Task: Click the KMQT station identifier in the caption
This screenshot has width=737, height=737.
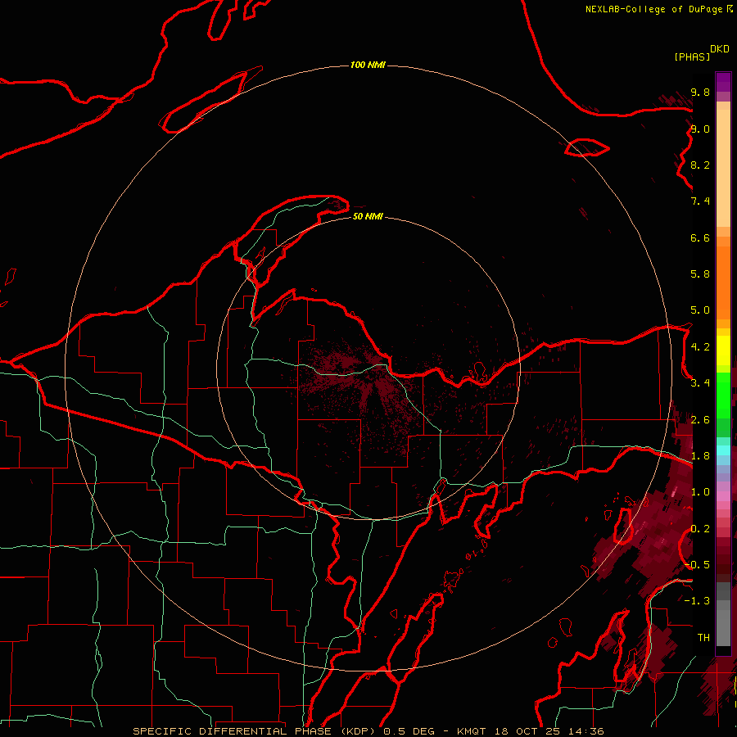Action: (471, 731)
